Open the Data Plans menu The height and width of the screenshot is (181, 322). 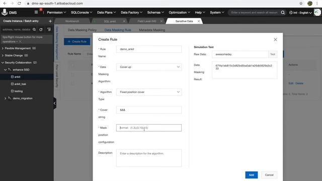pos(106,13)
